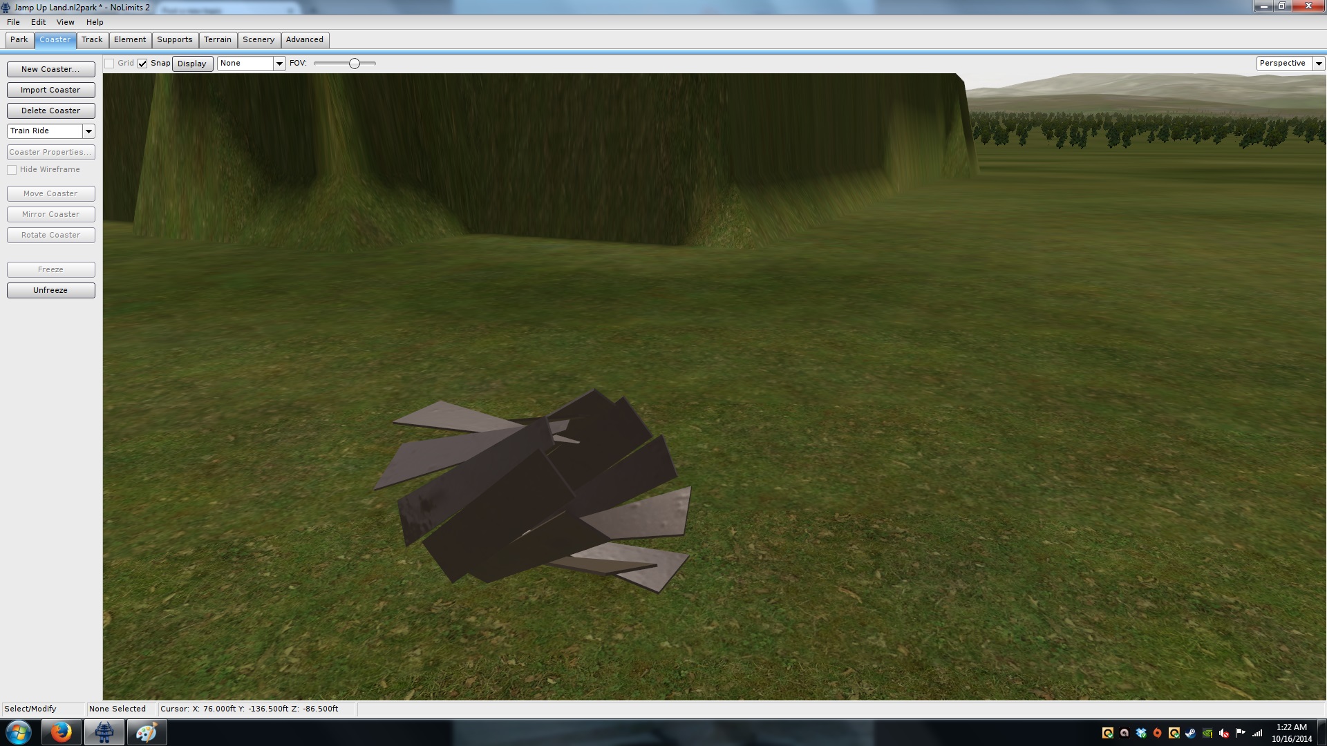This screenshot has width=1327, height=746.
Task: Click the Dropbox tray icon
Action: 1141,733
